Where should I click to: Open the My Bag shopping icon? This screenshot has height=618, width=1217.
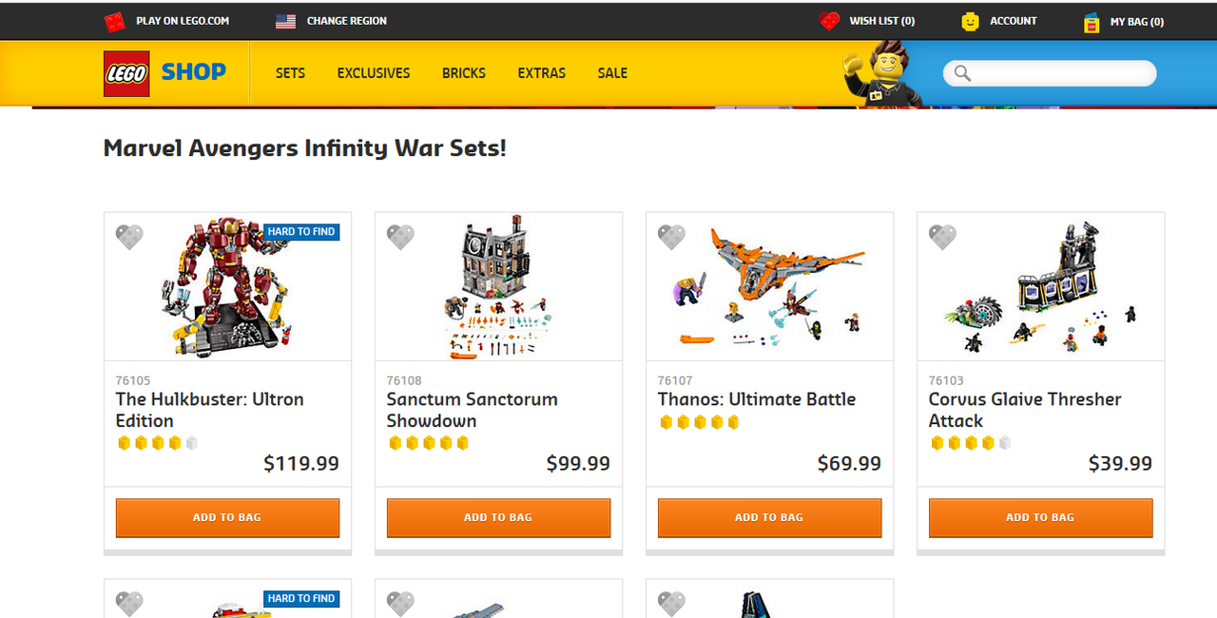pos(1091,22)
